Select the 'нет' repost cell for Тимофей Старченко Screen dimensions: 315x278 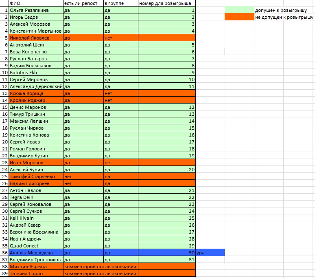point(83,177)
